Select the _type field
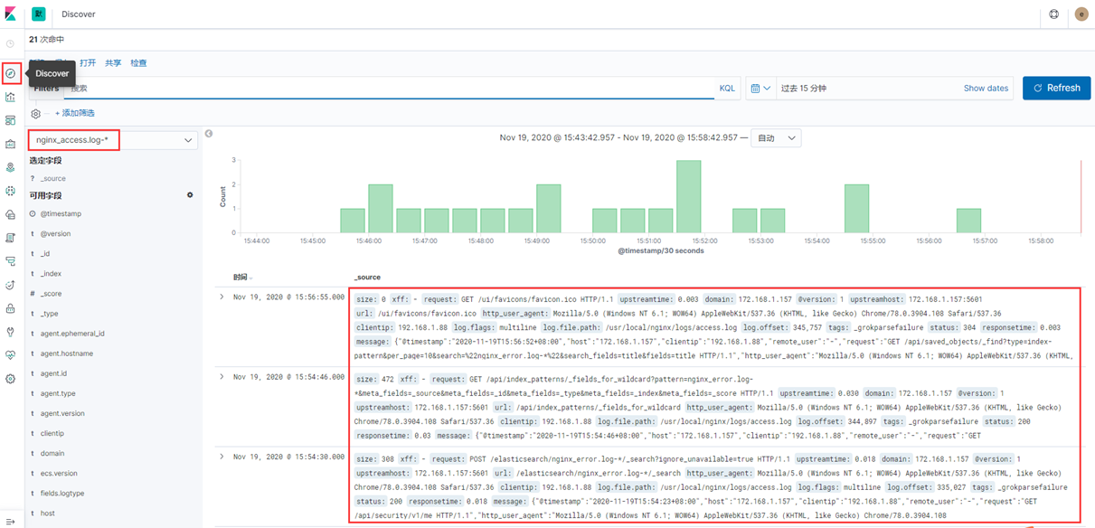 (49, 314)
